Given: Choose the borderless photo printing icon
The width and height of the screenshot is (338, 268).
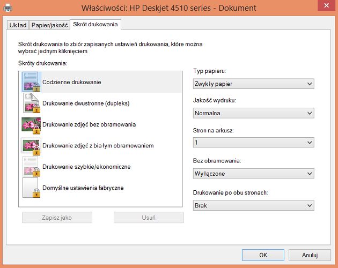Looking at the screenshot, I should coord(31,125).
